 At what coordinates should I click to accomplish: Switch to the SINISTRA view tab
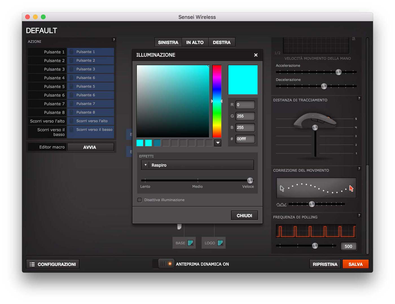[168, 42]
